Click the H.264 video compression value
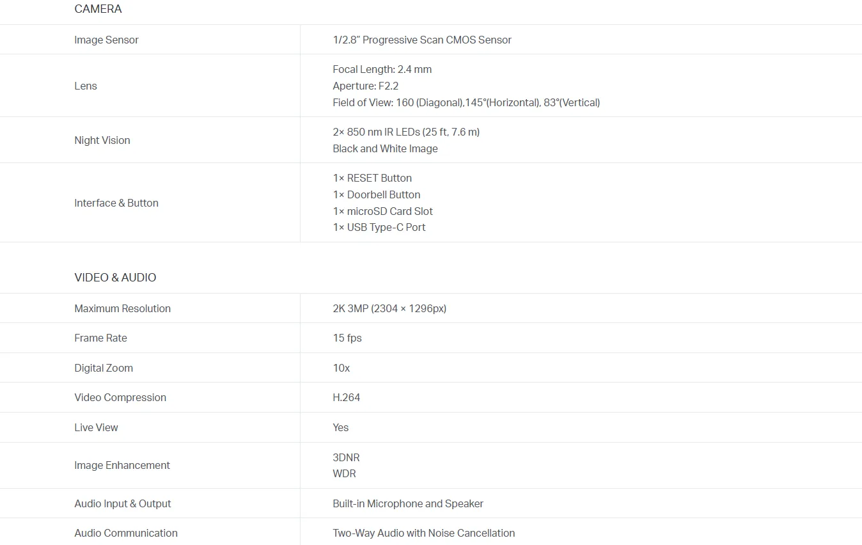 point(347,397)
